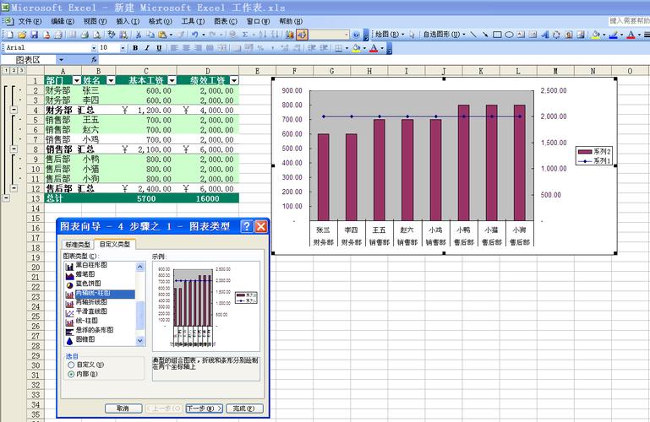Click the Undo arrow icon
The image size is (650, 422).
coord(194,35)
